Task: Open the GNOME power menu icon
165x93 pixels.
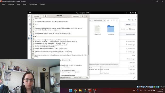Action: 135,13
